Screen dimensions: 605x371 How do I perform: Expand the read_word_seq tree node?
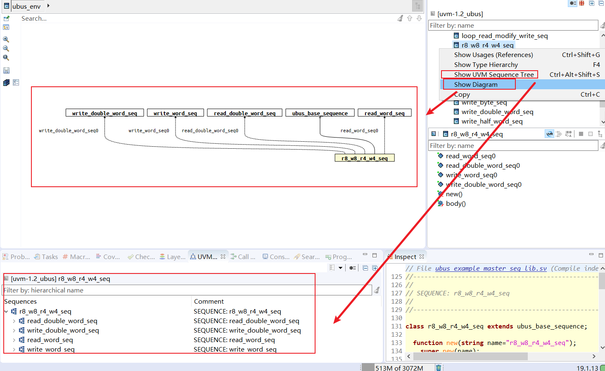(x=14, y=340)
